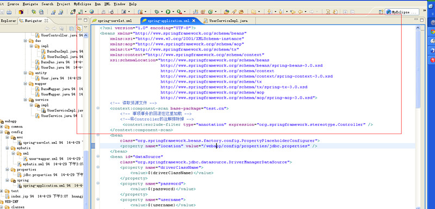The height and width of the screenshot is (209, 435).
Task: Maximize the editor area
Action: tap(422, 20)
